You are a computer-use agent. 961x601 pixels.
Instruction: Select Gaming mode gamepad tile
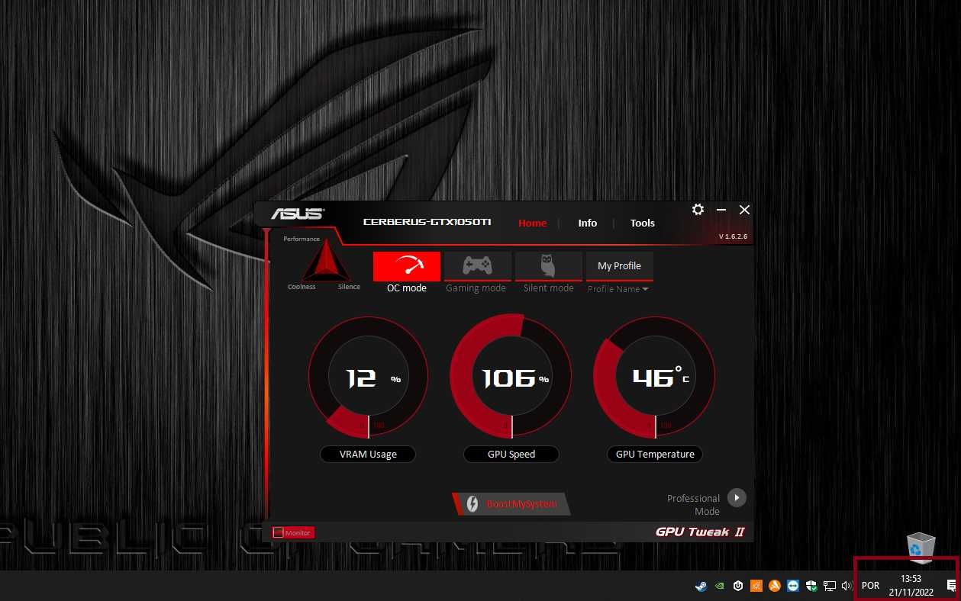point(478,266)
